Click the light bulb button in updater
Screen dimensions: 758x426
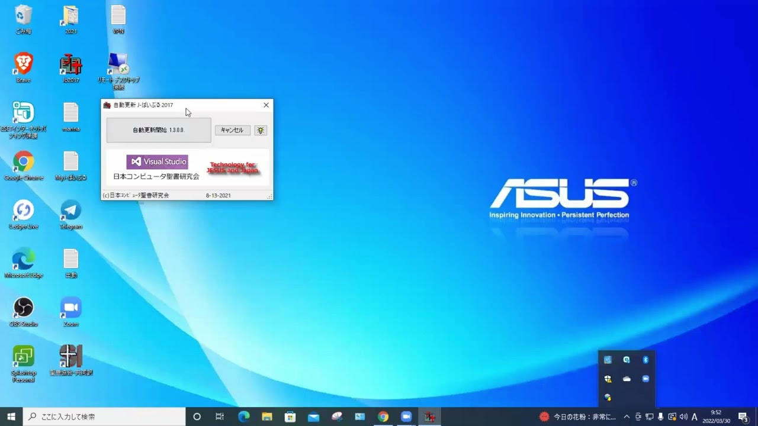[x=261, y=130]
